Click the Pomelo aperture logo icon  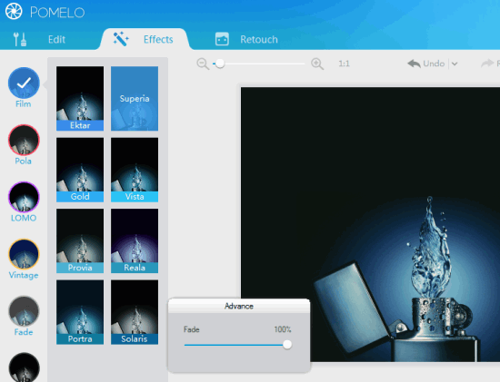click(14, 12)
